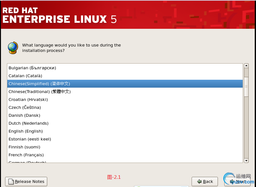Select Bulgarian from the language list
Image resolution: width=256 pixels, height=187 pixels.
32,68
